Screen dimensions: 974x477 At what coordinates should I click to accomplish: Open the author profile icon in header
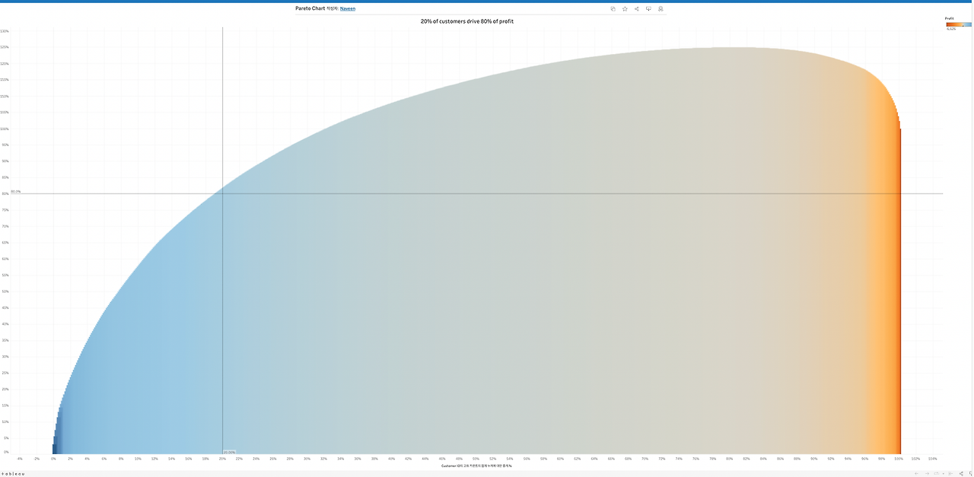[660, 8]
